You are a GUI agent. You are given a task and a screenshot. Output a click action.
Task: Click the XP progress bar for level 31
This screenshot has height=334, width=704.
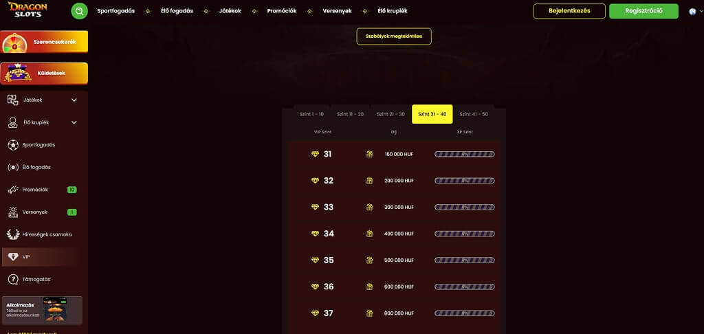coord(465,154)
